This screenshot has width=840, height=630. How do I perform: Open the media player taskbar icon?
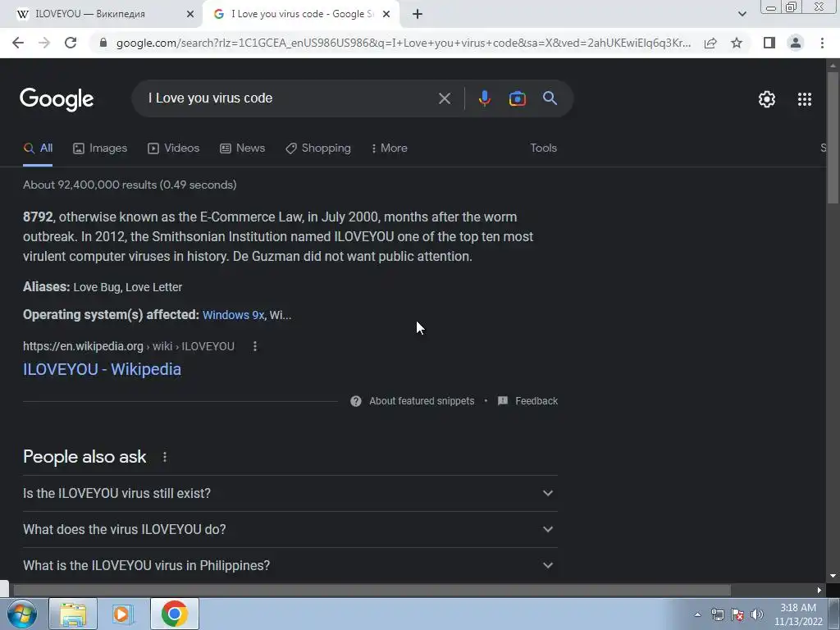tap(123, 614)
